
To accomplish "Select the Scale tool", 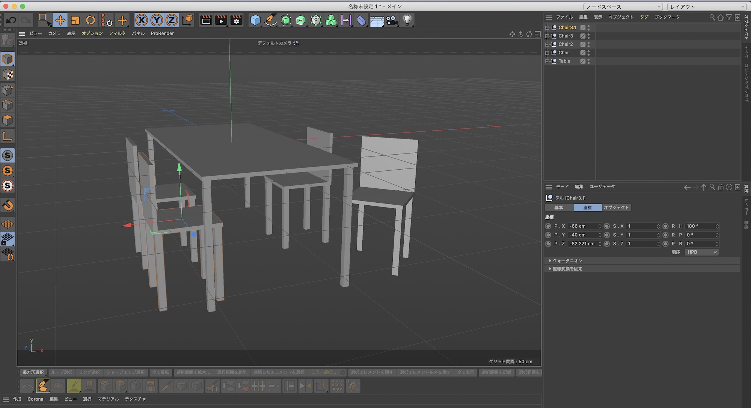I will (x=75, y=20).
